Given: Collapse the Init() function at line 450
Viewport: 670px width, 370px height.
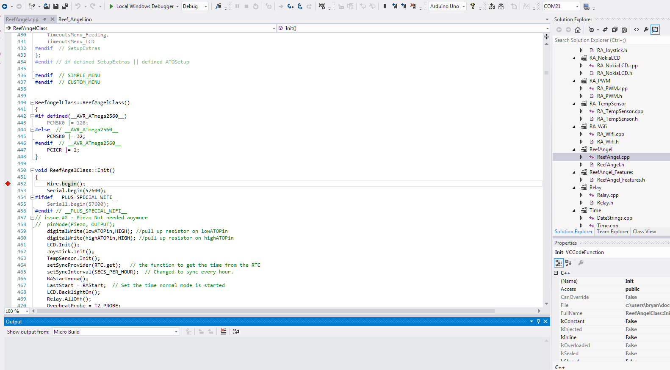Looking at the screenshot, I should 32,170.
